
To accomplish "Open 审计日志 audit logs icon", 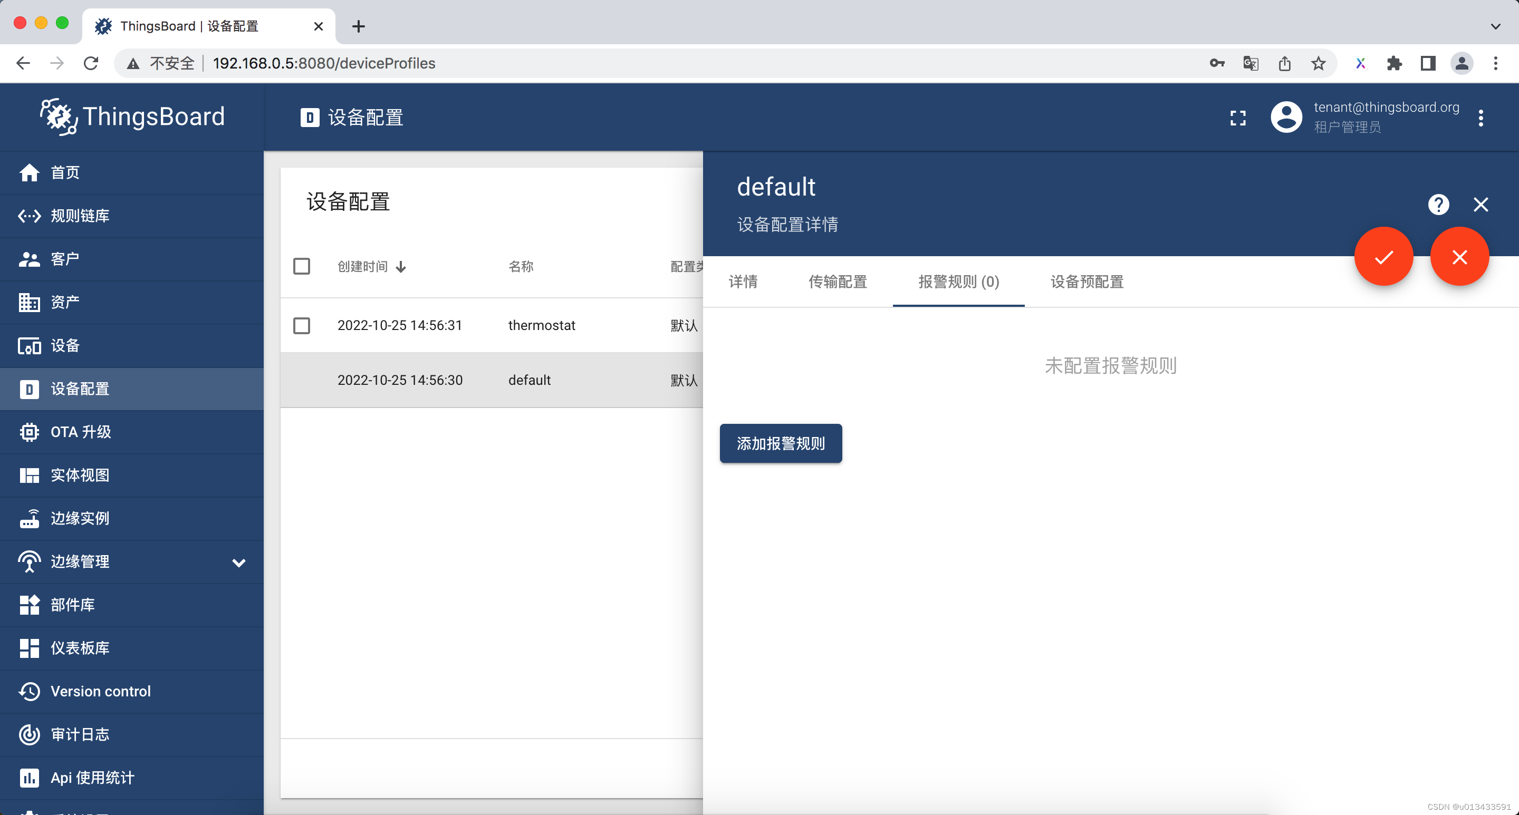I will [x=29, y=734].
